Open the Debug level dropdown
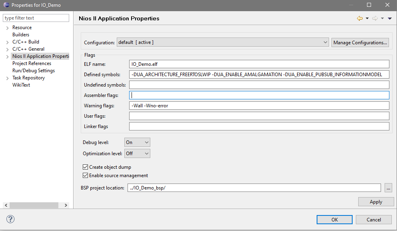This screenshot has width=397, height=231. click(137, 142)
